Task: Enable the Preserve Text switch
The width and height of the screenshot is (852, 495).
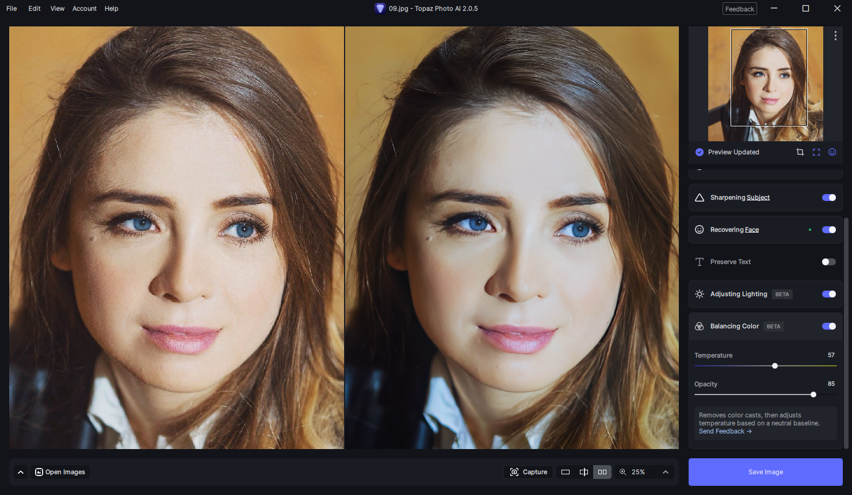Action: (x=829, y=262)
